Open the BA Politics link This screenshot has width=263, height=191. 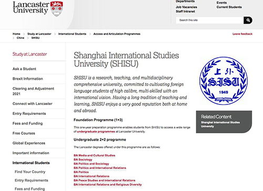point(81,172)
